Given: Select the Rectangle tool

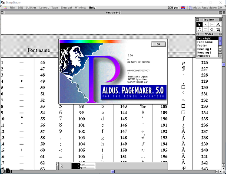Looking at the screenshot, I should (206, 29).
